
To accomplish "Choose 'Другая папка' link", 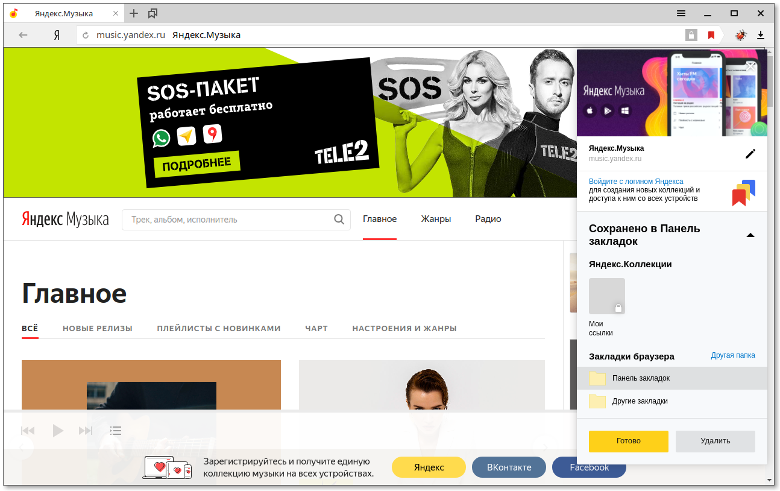I will click(x=733, y=355).
